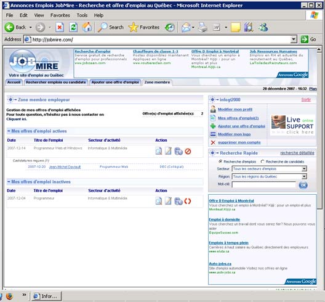Screen dimensions: 325x302
Task: Click the database icon for the inactive Programmeur offer
Action: 179,202
